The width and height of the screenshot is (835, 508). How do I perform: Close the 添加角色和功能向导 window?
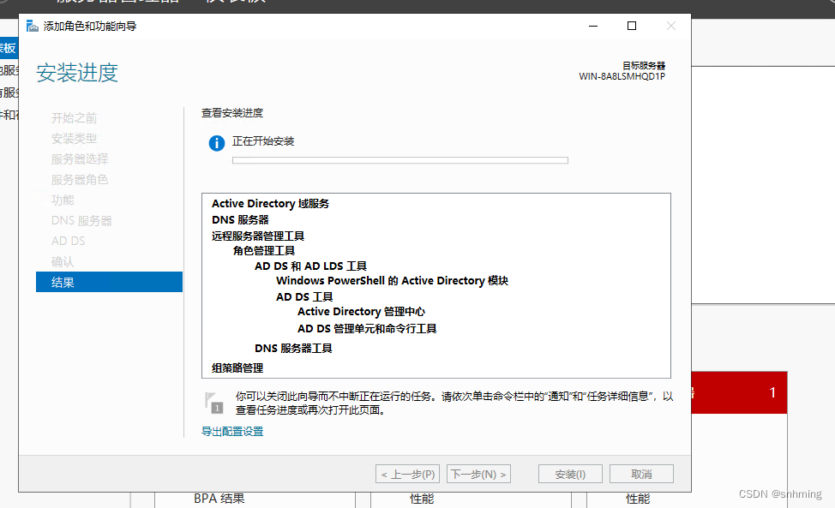click(671, 26)
